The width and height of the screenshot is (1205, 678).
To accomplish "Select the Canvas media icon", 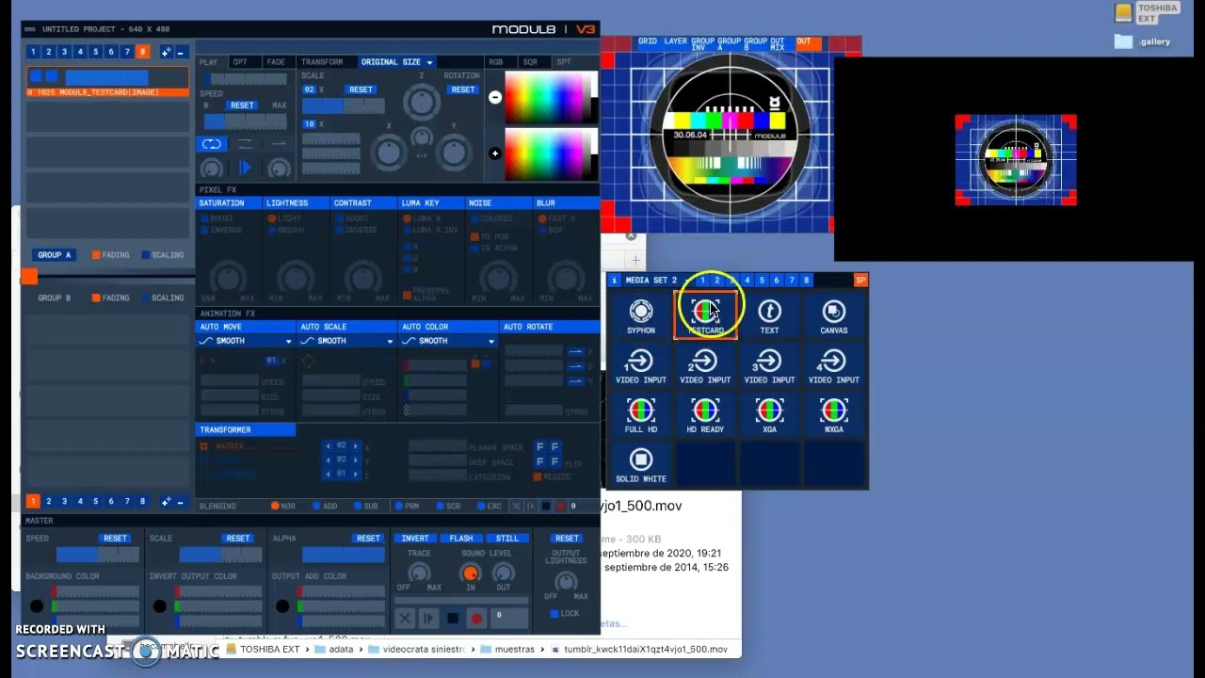I will point(833,316).
